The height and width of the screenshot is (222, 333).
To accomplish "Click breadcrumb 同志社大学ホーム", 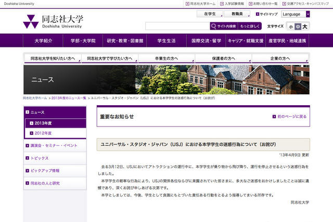I will pos(35,98).
